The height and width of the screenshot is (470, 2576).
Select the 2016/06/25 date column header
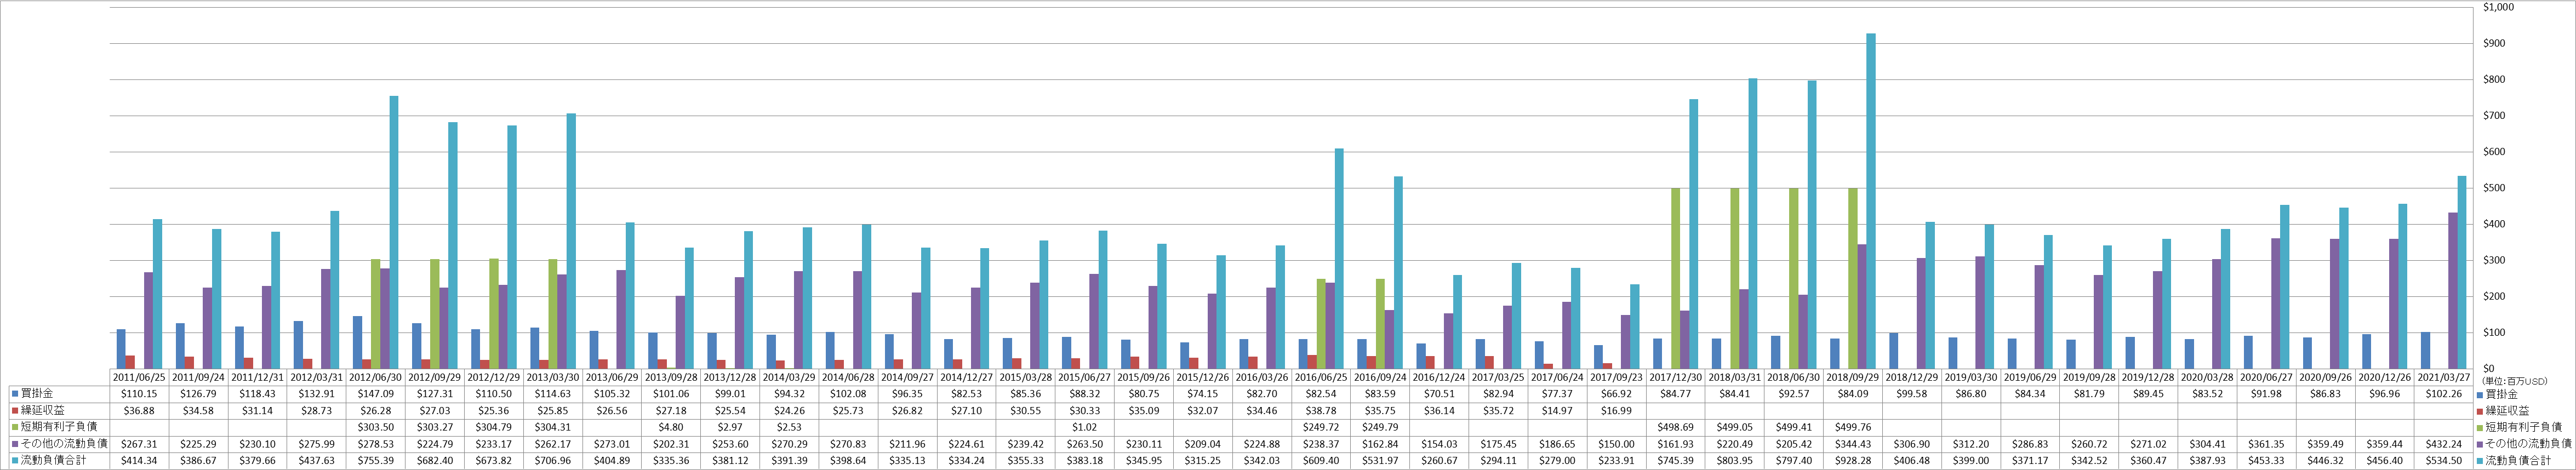1321,378
